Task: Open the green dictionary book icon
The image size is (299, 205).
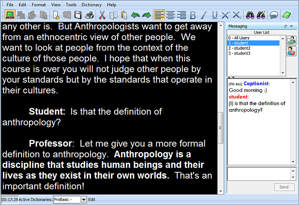Action: 286,15
